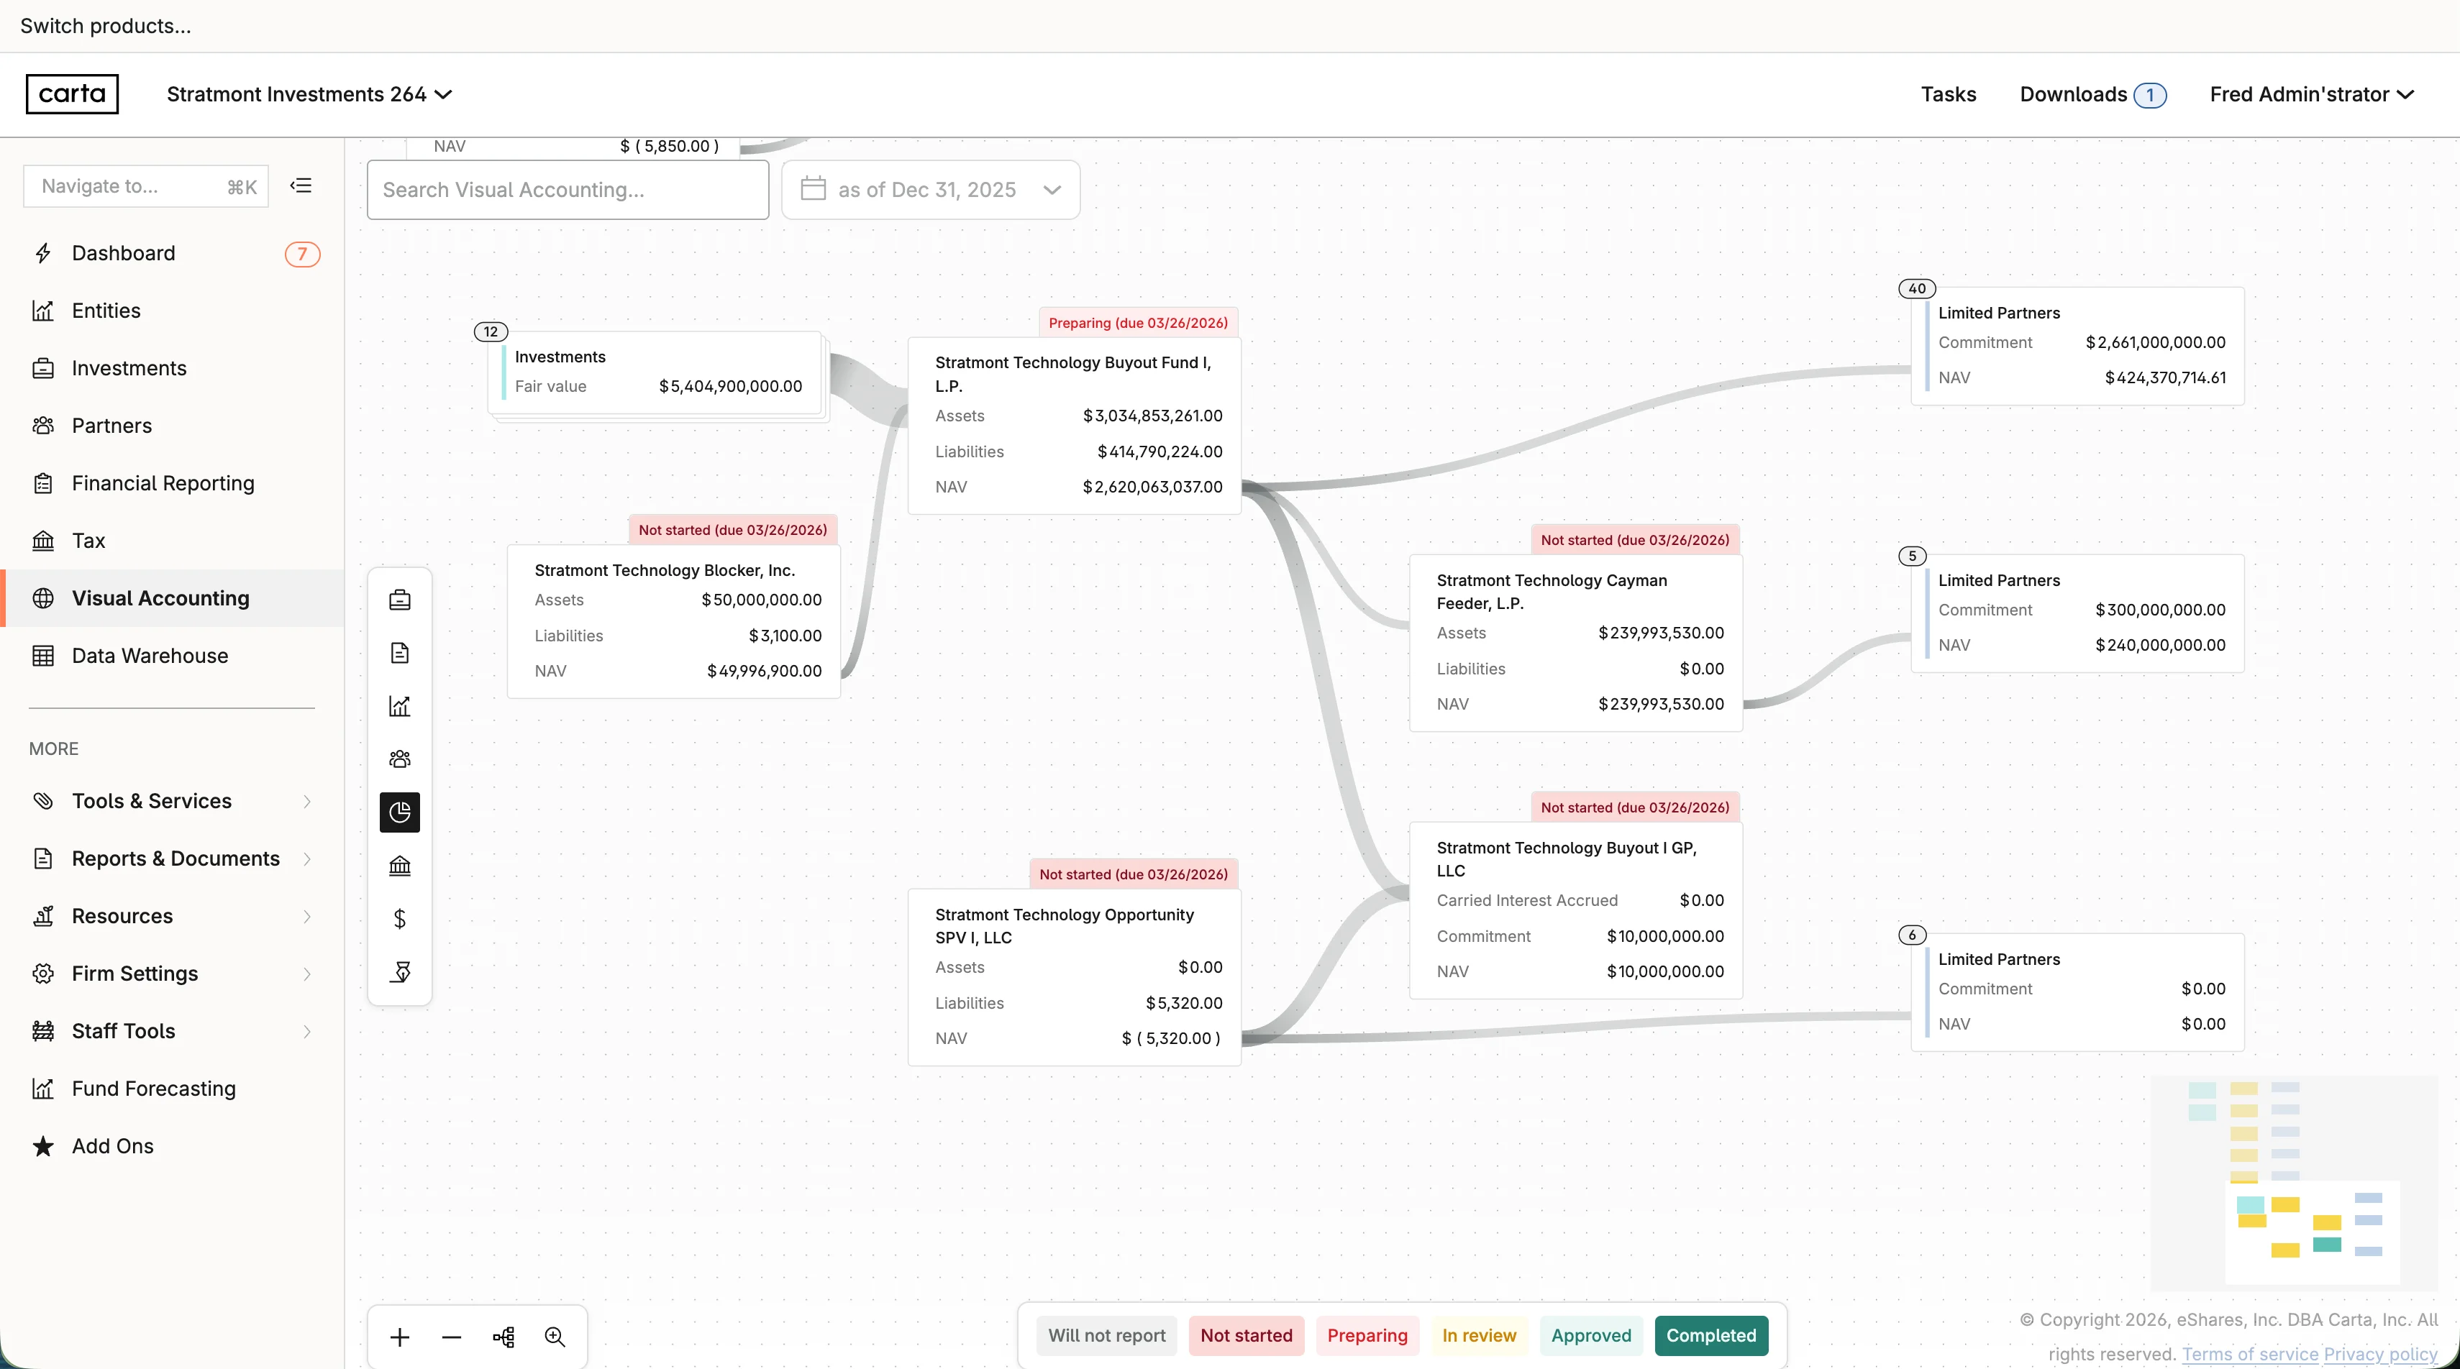Toggle the Preparing status filter
This screenshot has height=1369, width=2460.
coord(1367,1334)
